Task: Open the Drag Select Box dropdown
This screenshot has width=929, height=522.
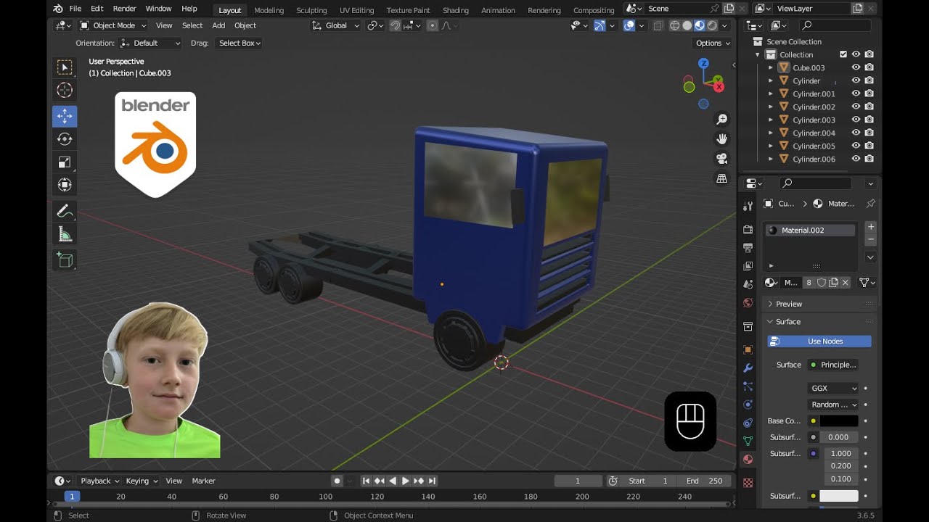Action: 239,43
